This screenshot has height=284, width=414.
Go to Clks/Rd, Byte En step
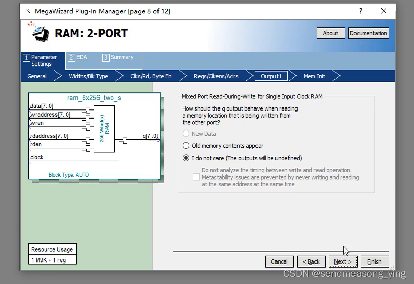[151, 76]
